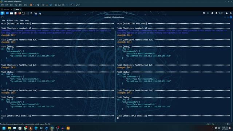This screenshot has width=233, height=131.
Task: Pause the virtual machine with the orange button
Action: (x=31, y=5)
